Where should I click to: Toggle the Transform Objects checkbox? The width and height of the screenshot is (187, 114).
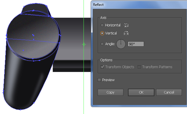pos(102,67)
